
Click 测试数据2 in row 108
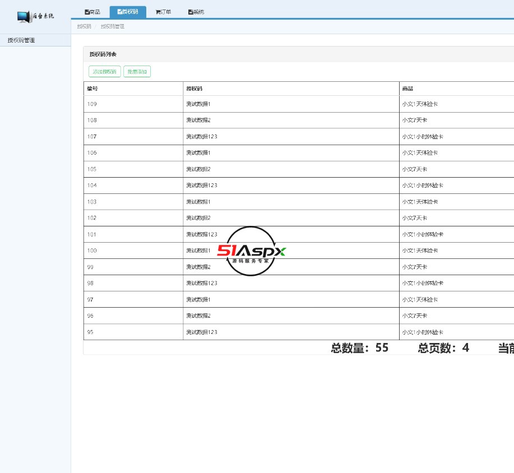pos(198,120)
